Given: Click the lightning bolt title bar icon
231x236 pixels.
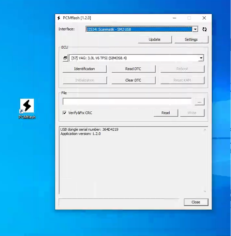Looking at the screenshot, I should coord(59,18).
